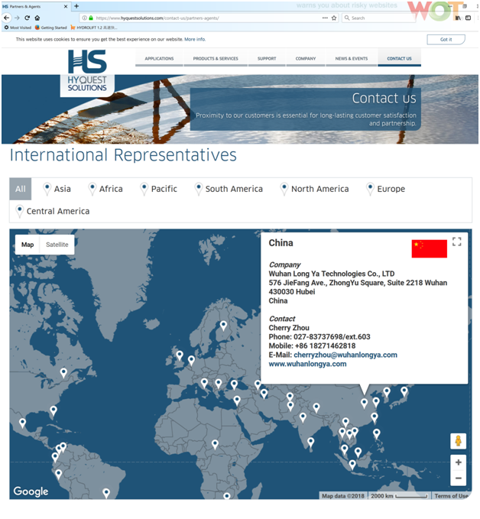The width and height of the screenshot is (480, 519).
Task: Click the China flag image in popup
Action: pyautogui.click(x=429, y=248)
